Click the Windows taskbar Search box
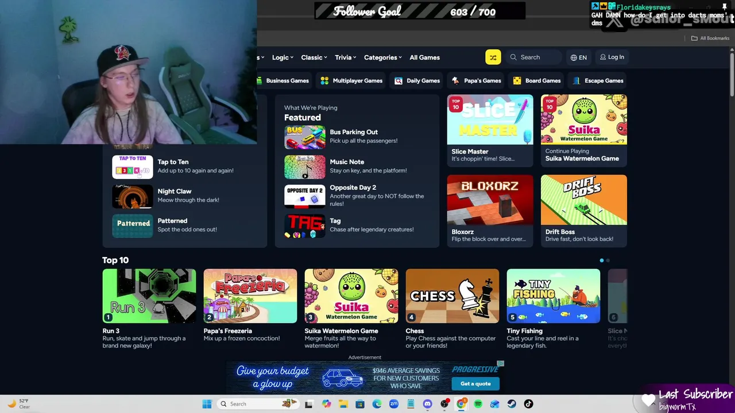Screen dimensions: 735x413 257,404
